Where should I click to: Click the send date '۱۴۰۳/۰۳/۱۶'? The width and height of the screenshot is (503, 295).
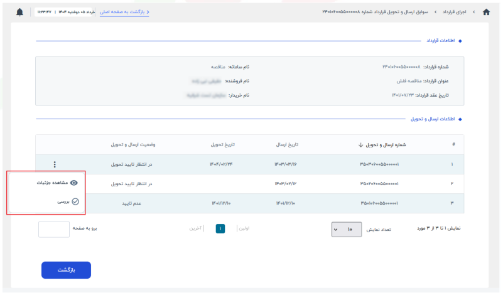click(x=286, y=164)
